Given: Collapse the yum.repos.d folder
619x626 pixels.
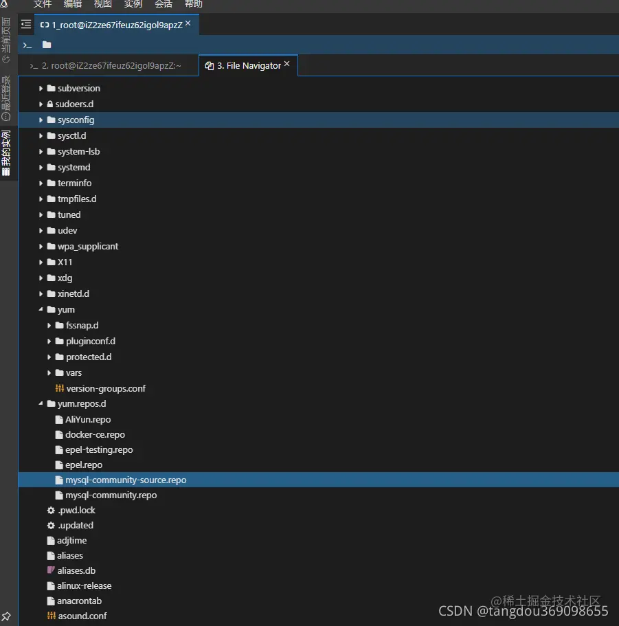Looking at the screenshot, I should 41,403.
